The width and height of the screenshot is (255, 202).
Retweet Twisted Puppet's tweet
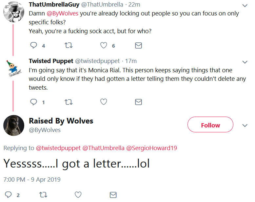69,102
